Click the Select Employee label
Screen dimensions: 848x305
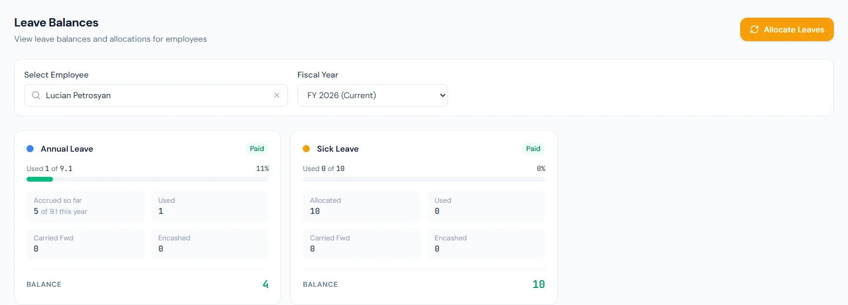pos(57,75)
